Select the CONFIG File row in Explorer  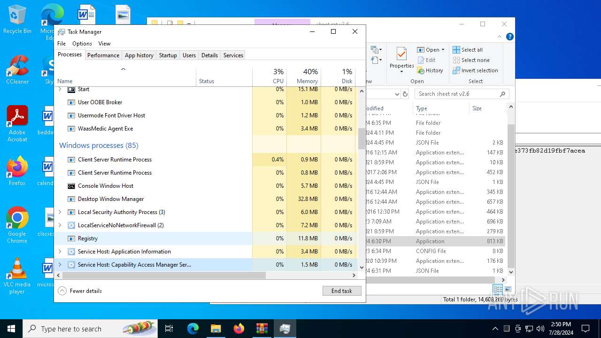[435, 251]
